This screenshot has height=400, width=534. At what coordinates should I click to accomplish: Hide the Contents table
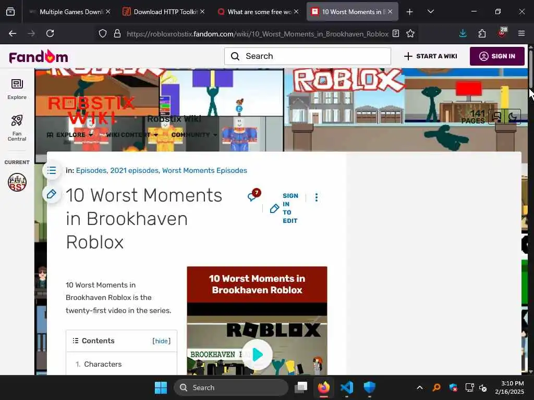point(162,341)
